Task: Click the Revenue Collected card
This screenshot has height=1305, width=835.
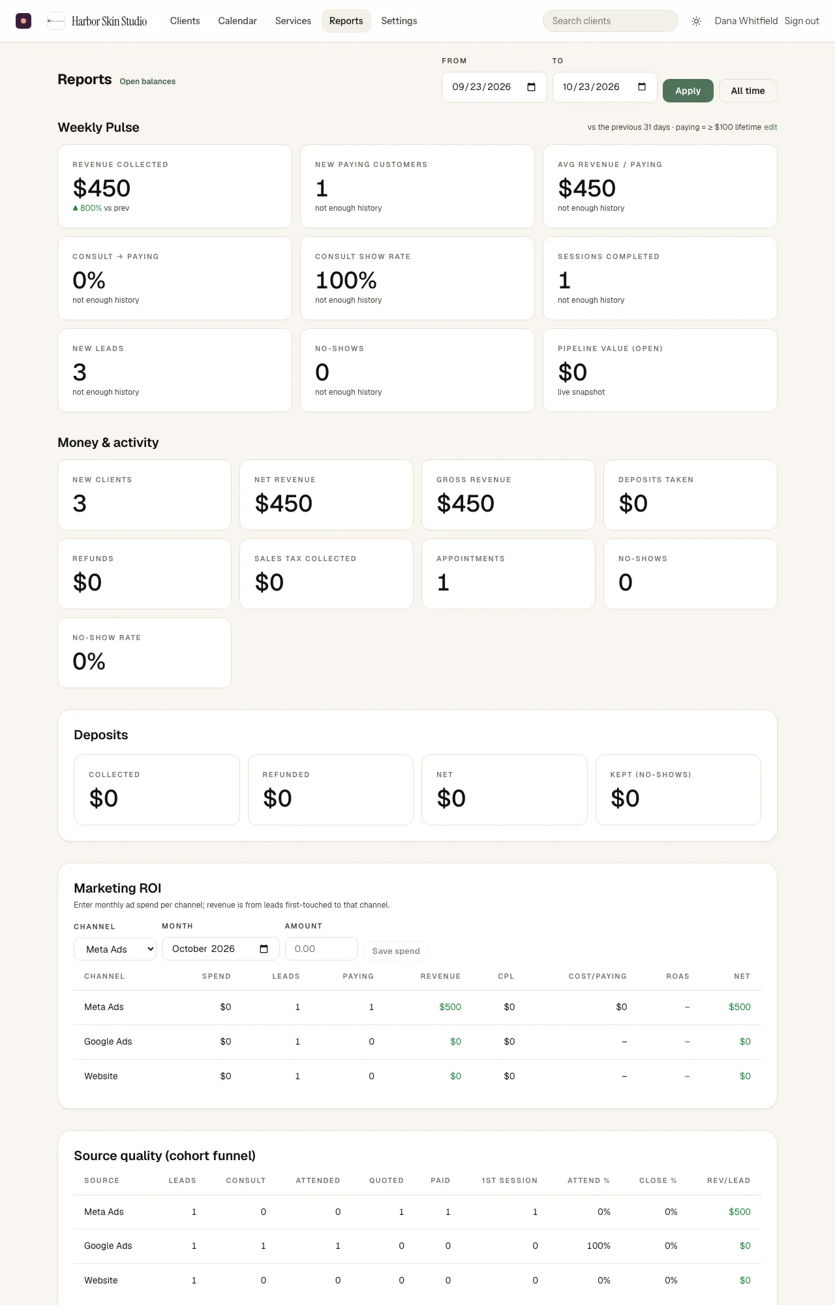Action: point(175,187)
